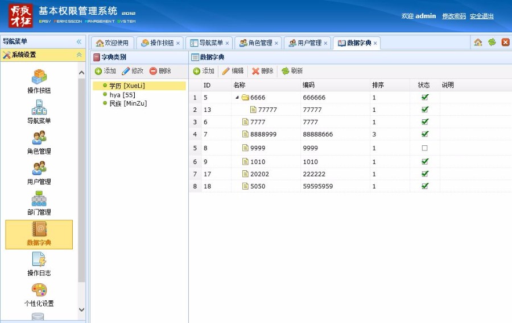Click 删除 in 字典类别 toolbar
This screenshot has width=512, height=323.
pos(160,71)
